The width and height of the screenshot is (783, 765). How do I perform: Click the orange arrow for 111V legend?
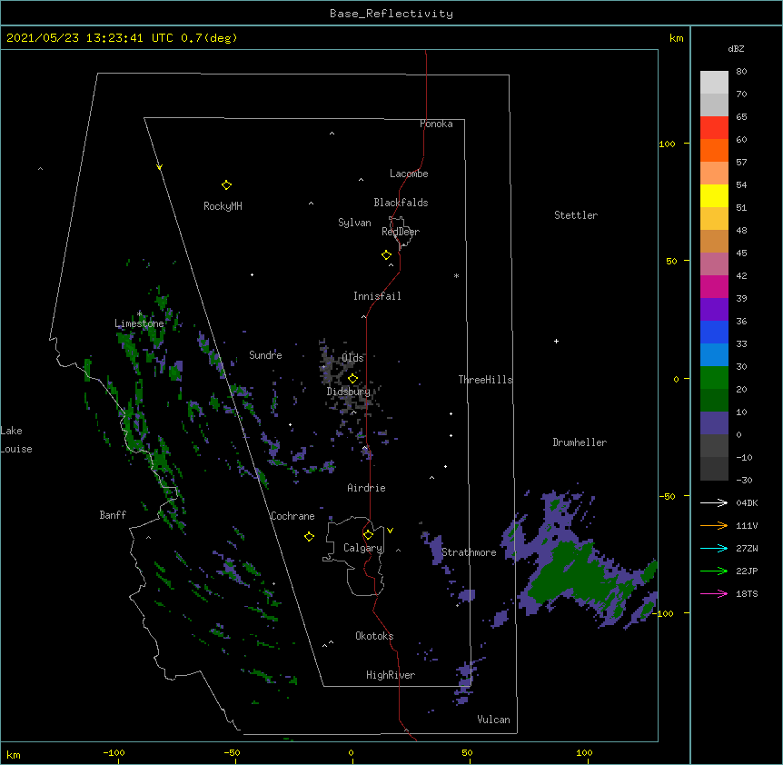click(x=714, y=525)
